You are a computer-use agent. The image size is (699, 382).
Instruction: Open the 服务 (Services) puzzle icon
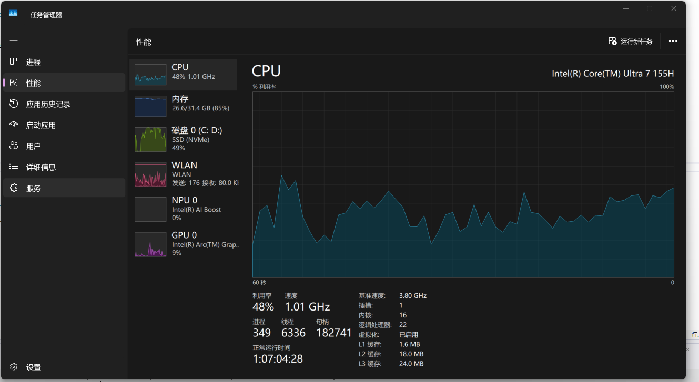click(x=14, y=188)
